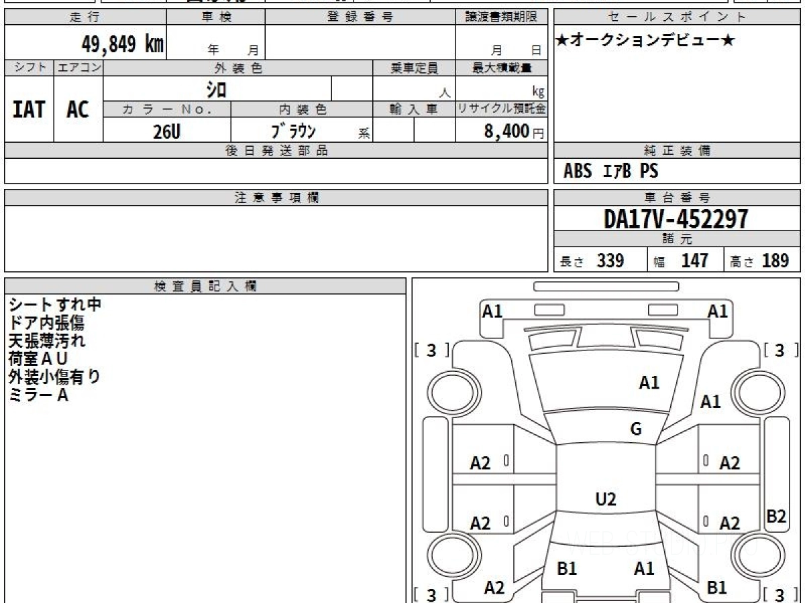Select the exterior color value シロ
This screenshot has height=603, width=805.
(217, 88)
